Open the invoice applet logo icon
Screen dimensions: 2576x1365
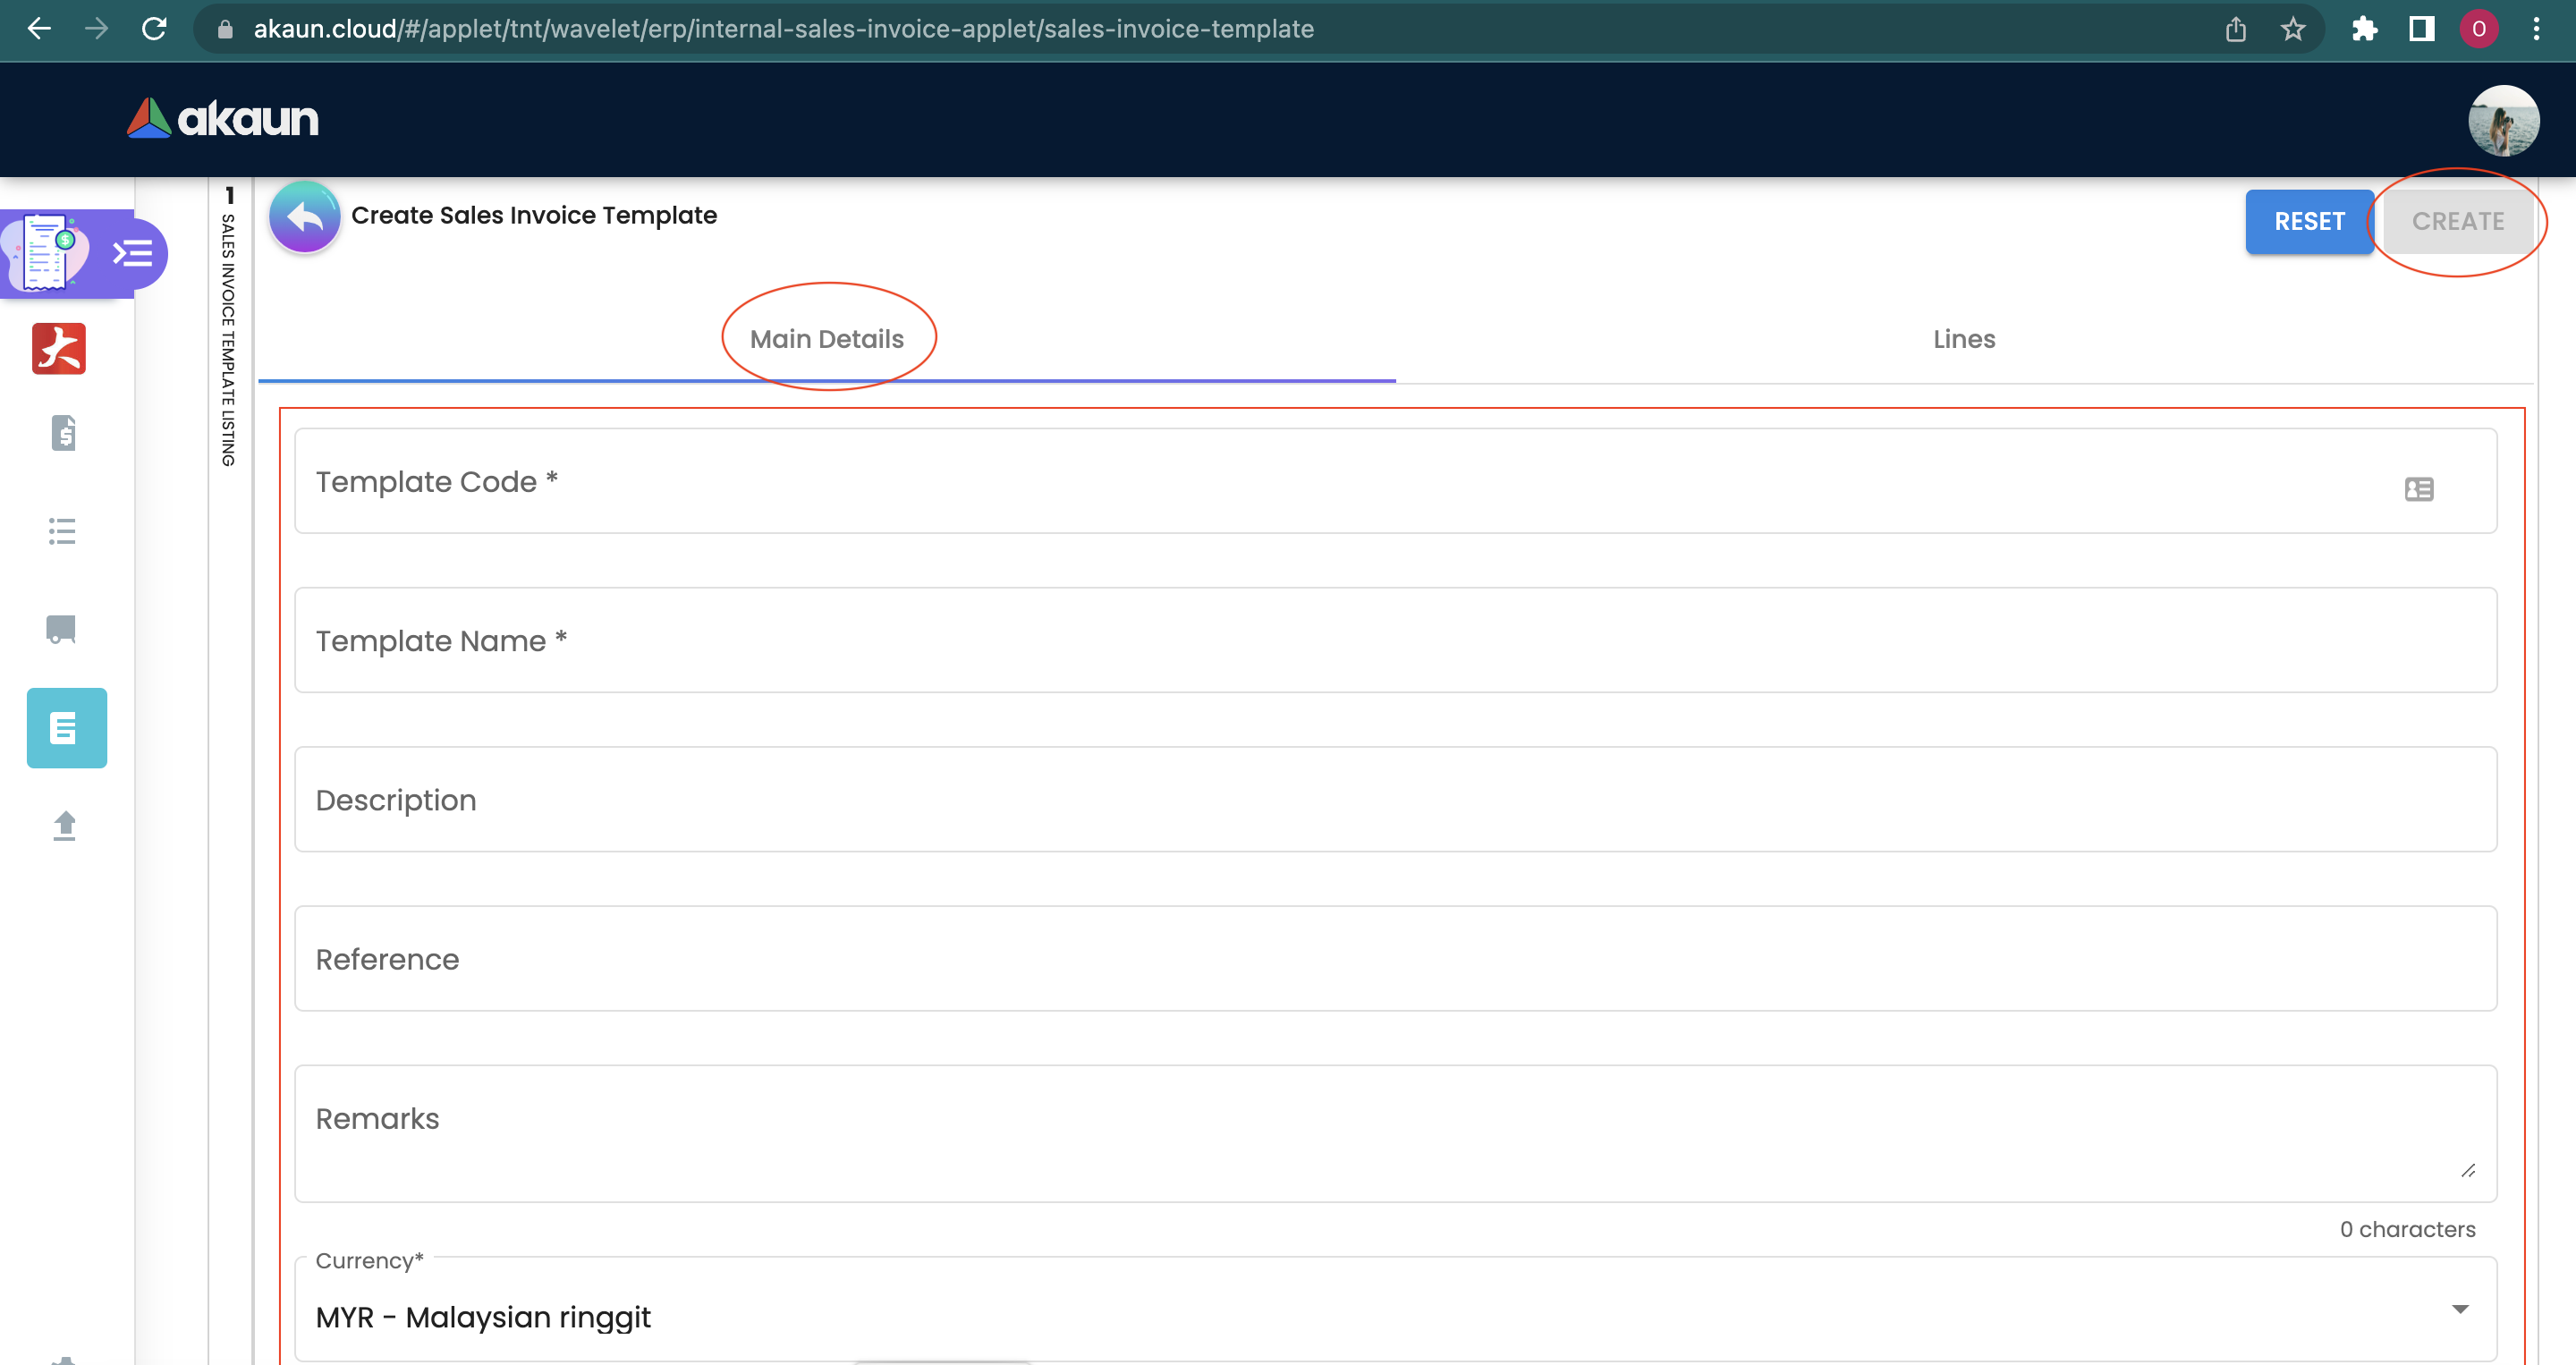(x=45, y=253)
